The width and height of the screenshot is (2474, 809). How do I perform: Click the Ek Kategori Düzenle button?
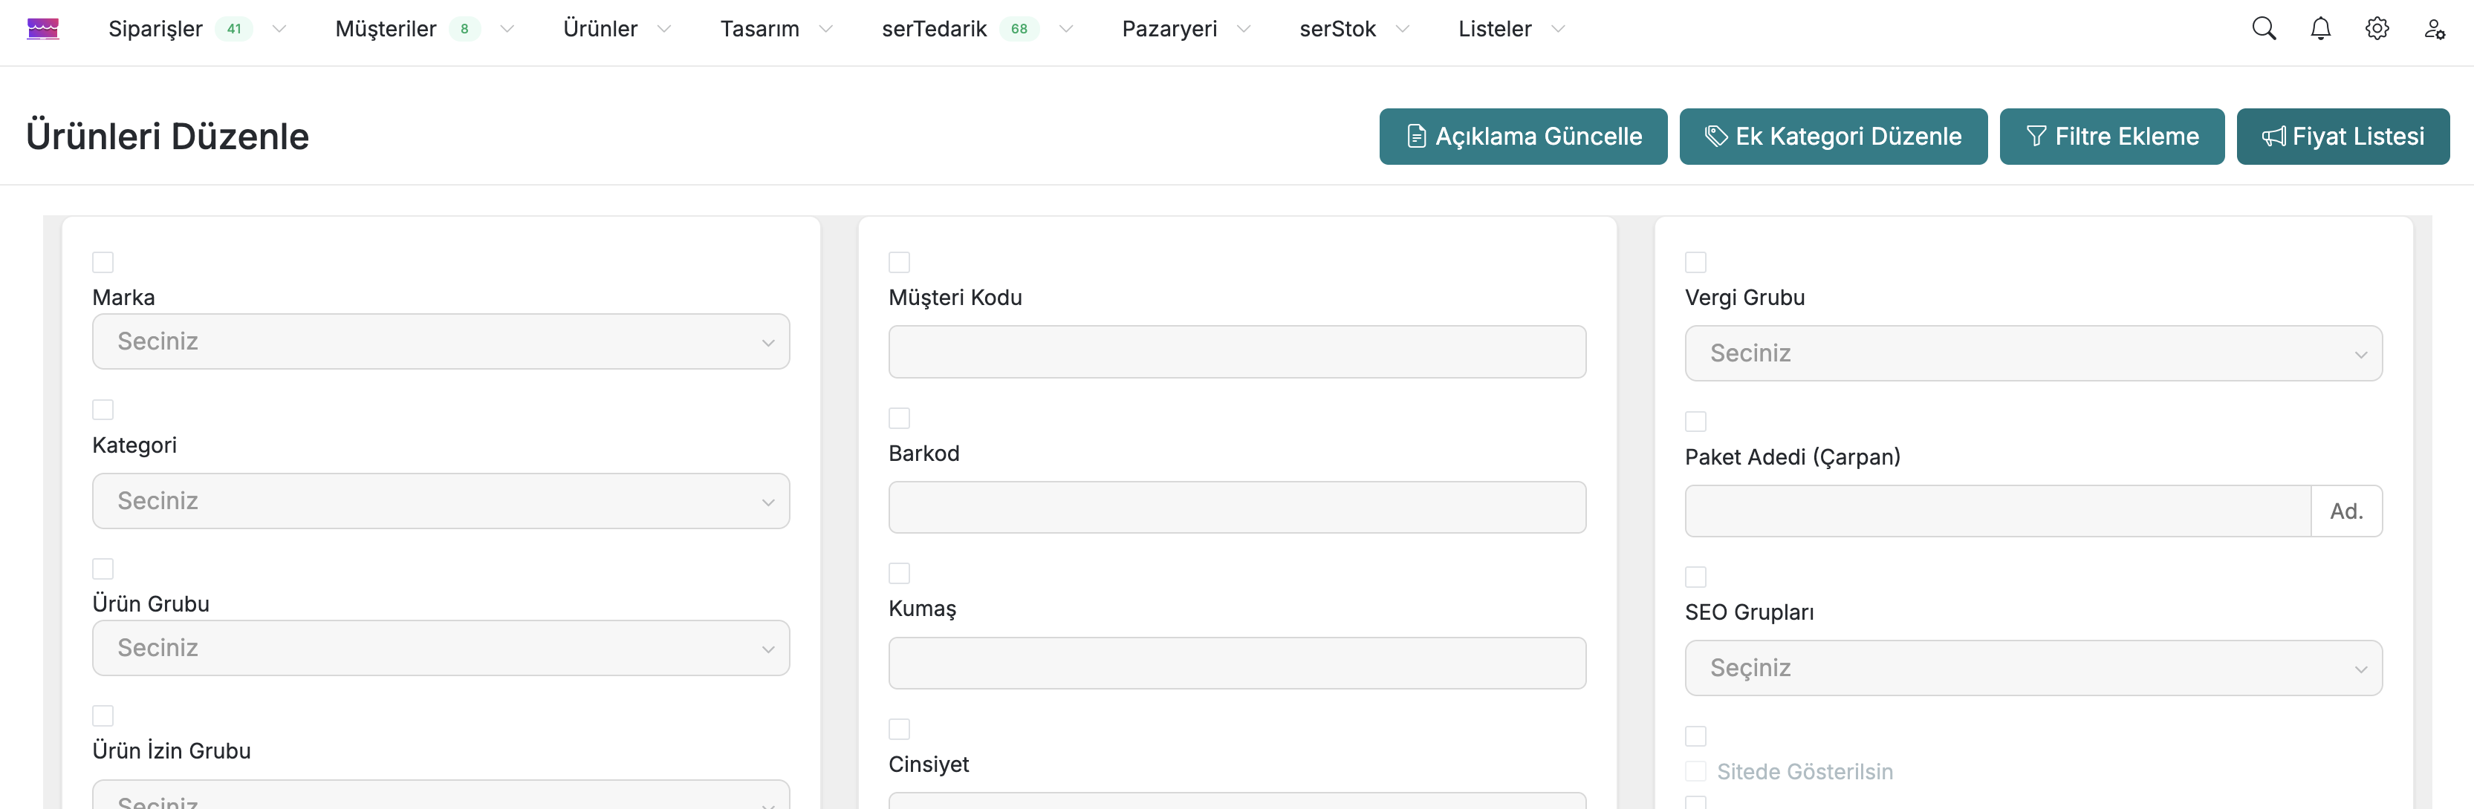point(1832,137)
